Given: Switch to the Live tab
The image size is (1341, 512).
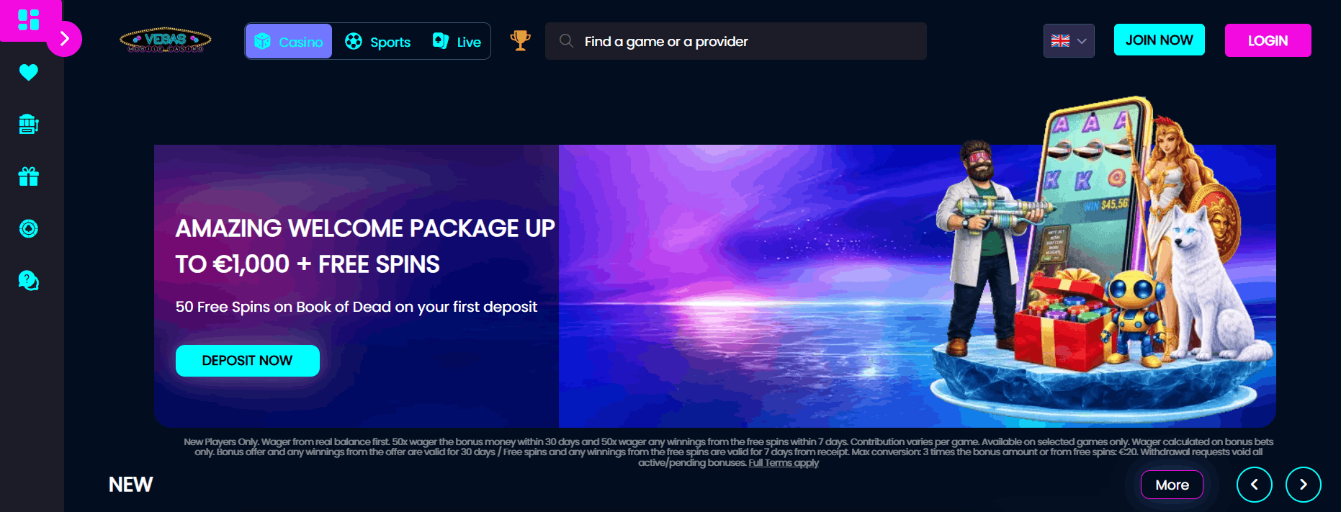Looking at the screenshot, I should [457, 42].
